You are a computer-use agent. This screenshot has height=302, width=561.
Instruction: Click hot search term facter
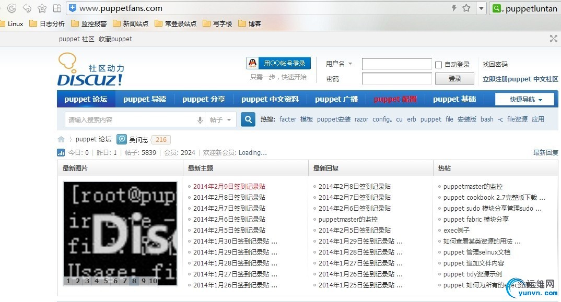pyautogui.click(x=288, y=119)
